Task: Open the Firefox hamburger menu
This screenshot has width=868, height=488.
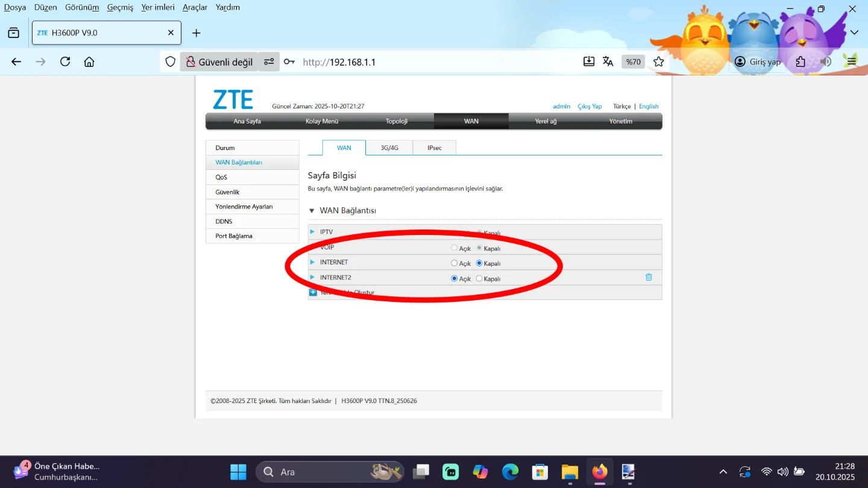Action: tap(851, 61)
